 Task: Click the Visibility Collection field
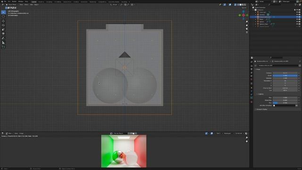pyautogui.click(x=284, y=105)
